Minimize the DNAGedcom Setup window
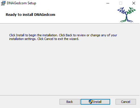 108,3
